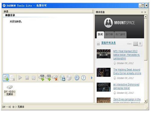Screen dimensions: 151x113
Task: Click The Walking Dead thumbnail
Action: 104,72
